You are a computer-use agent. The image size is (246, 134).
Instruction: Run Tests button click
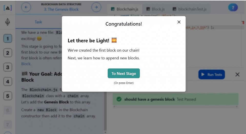211,74
